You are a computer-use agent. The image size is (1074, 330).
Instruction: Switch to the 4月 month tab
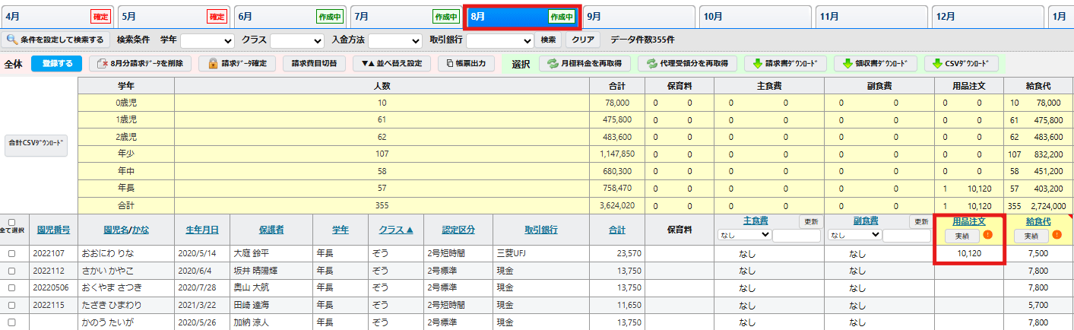click(57, 16)
